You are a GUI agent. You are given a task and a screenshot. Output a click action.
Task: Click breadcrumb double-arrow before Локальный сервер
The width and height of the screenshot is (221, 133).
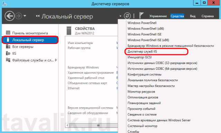click(x=38, y=16)
